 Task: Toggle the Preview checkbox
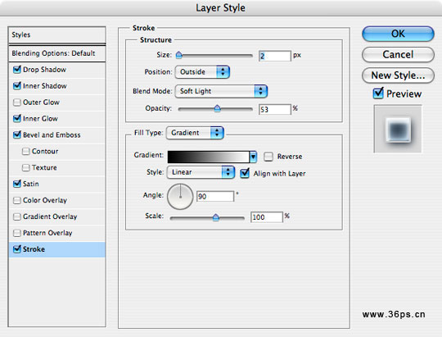[378, 93]
